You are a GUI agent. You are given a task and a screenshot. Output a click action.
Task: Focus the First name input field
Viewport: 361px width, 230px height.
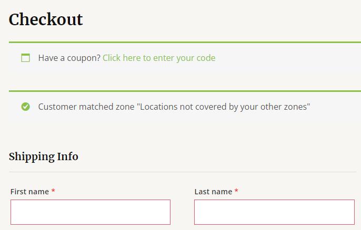(91, 212)
